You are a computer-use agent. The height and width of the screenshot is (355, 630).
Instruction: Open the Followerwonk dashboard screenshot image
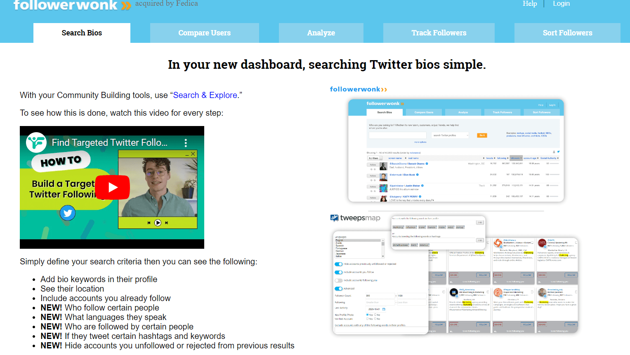(x=456, y=150)
